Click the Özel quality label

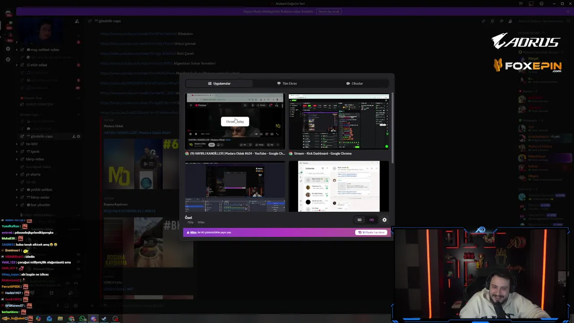[188, 218]
